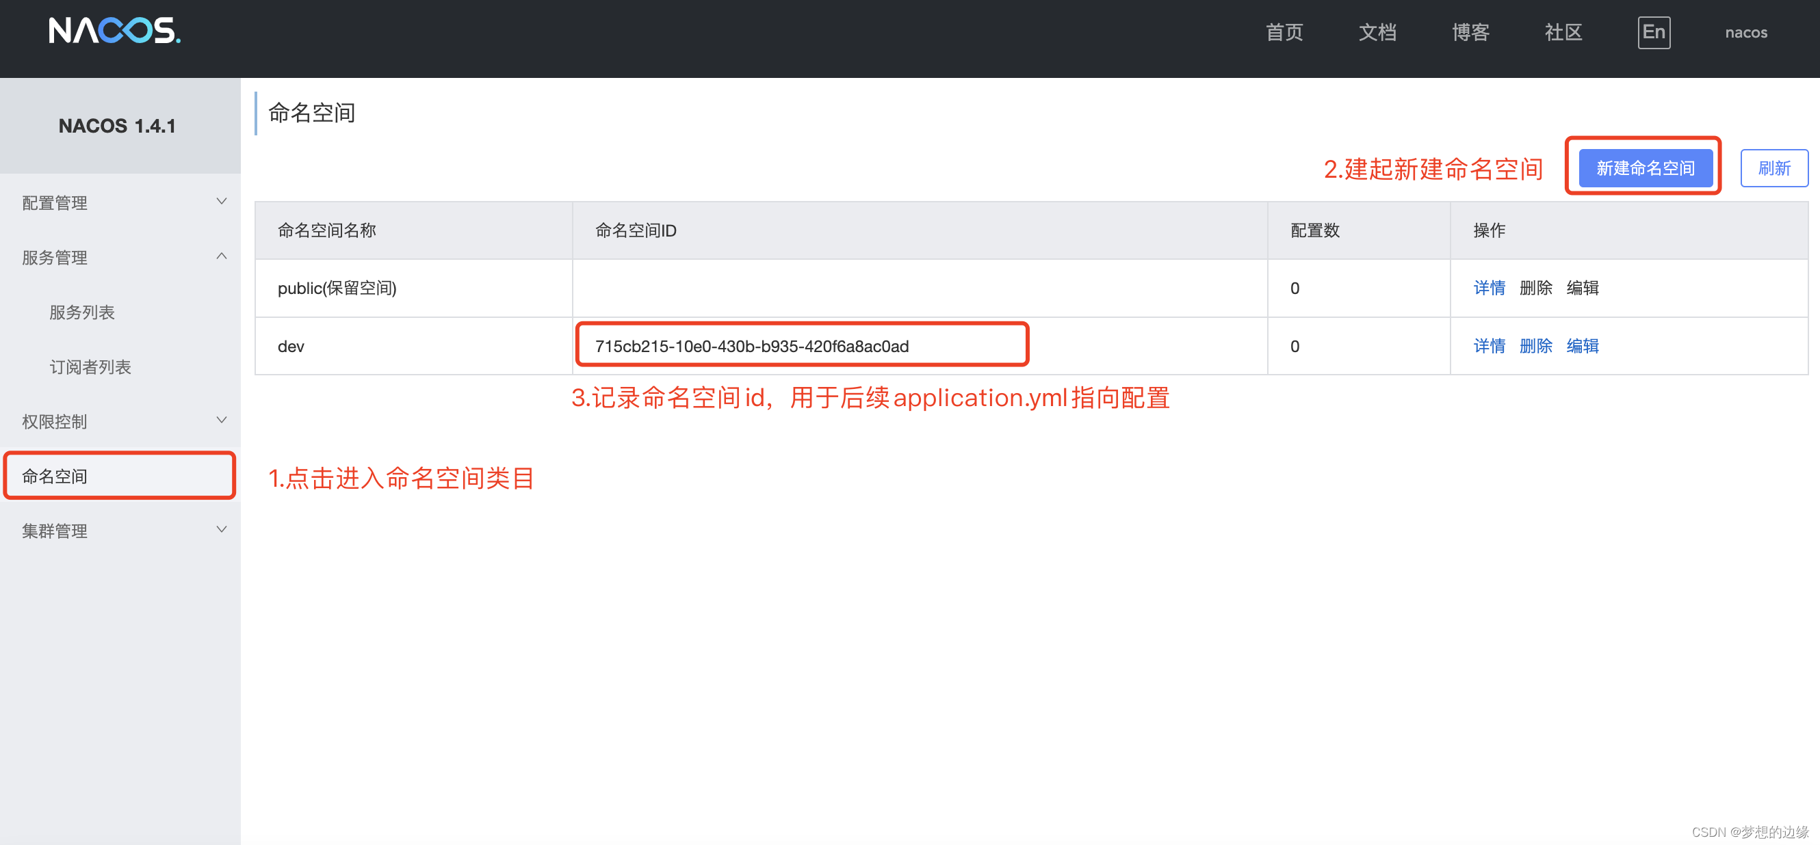Screen dimensions: 1820x845
Task: Open the 社区 nav link
Action: coord(1563,32)
